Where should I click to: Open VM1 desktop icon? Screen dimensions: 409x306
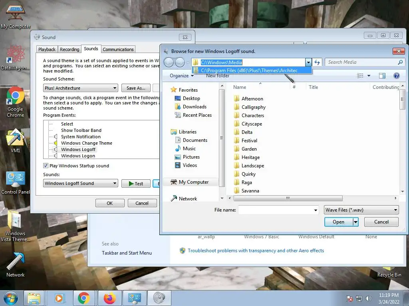[x=16, y=141]
